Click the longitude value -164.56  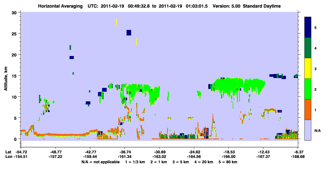coord(194,157)
